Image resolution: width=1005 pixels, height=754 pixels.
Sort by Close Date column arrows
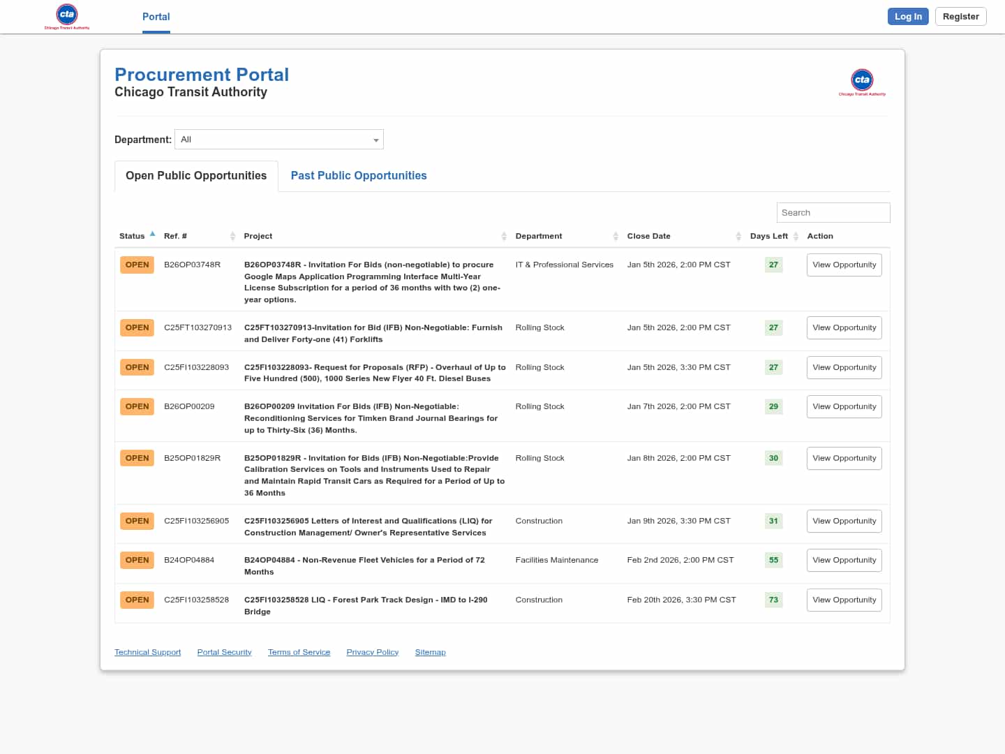[738, 237]
